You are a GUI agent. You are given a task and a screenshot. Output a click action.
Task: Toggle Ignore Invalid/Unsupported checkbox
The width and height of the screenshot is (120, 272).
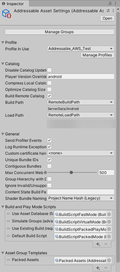(49, 185)
